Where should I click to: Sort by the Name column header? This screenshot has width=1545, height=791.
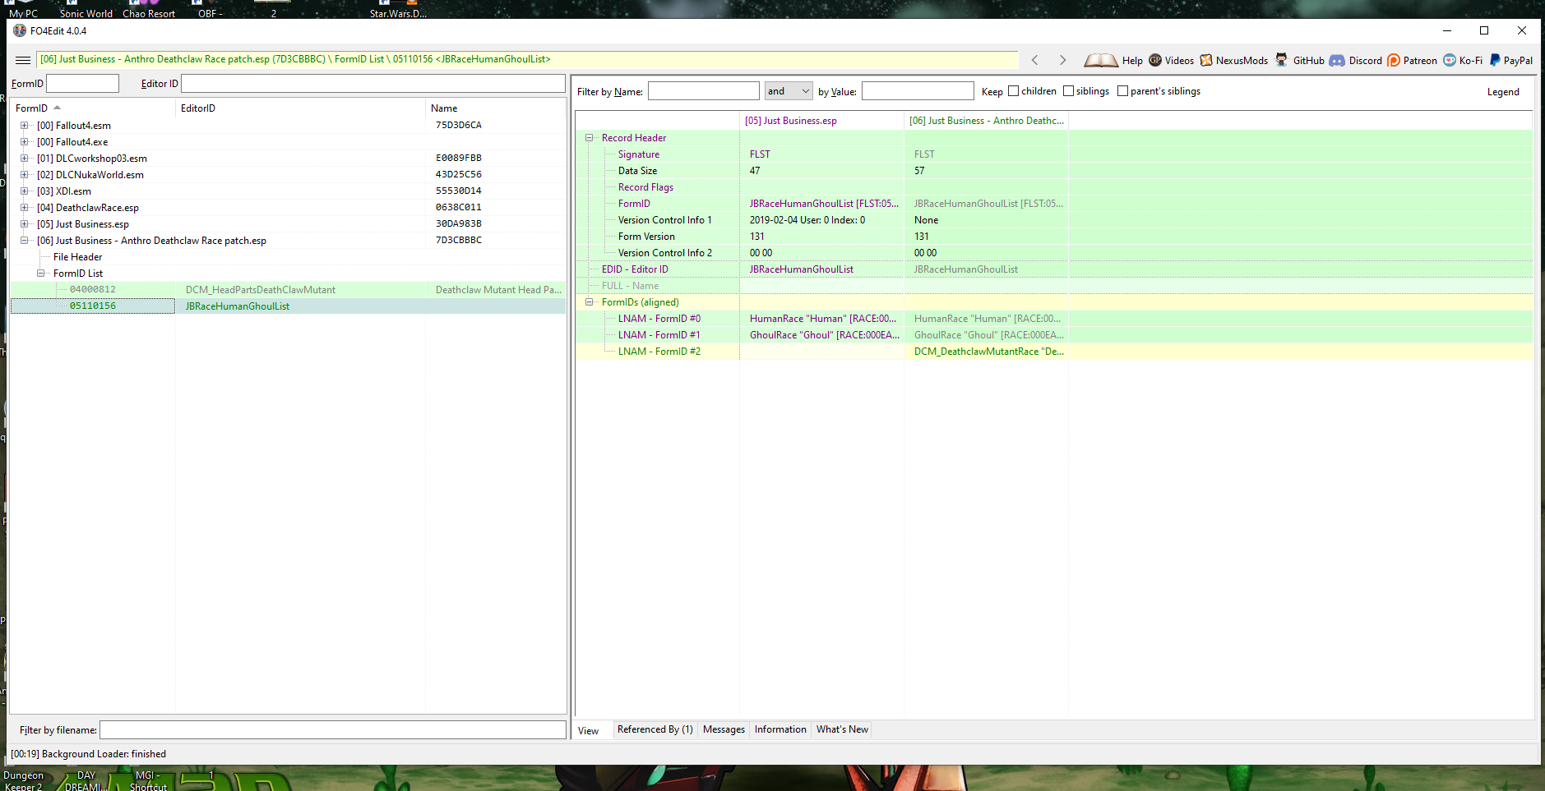click(x=496, y=108)
